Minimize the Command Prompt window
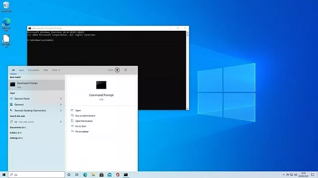Viewport: 318px width, 178px height. [x=170, y=28]
